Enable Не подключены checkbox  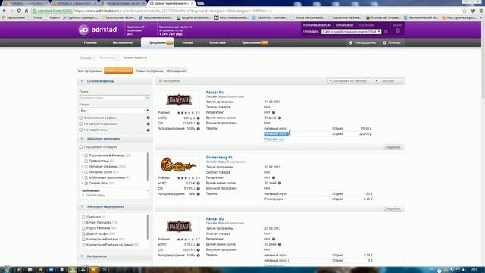pos(81,130)
